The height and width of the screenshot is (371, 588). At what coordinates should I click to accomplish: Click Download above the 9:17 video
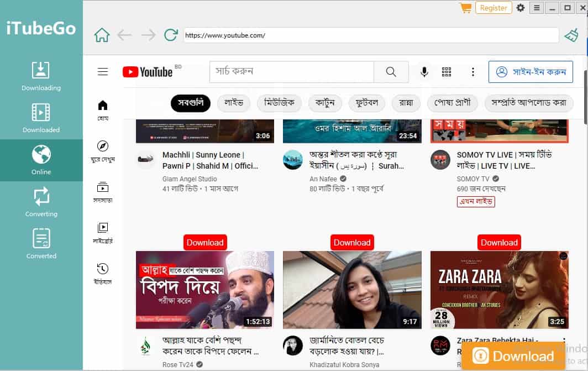tap(352, 243)
